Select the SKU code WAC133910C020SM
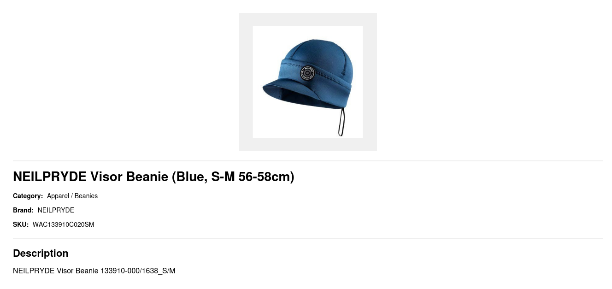Viewport: 612px width, 289px height. [63, 224]
